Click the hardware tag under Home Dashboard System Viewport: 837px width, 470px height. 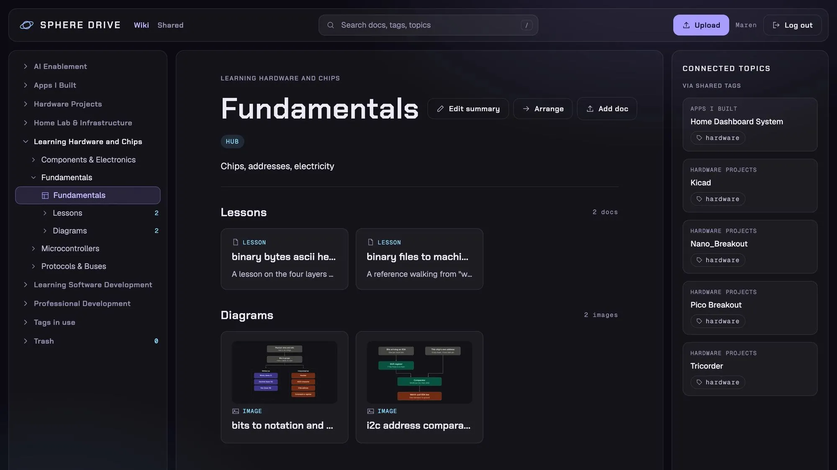(718, 138)
